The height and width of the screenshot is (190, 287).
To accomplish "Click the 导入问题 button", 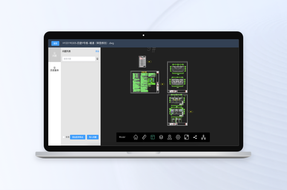I will click(93, 137).
